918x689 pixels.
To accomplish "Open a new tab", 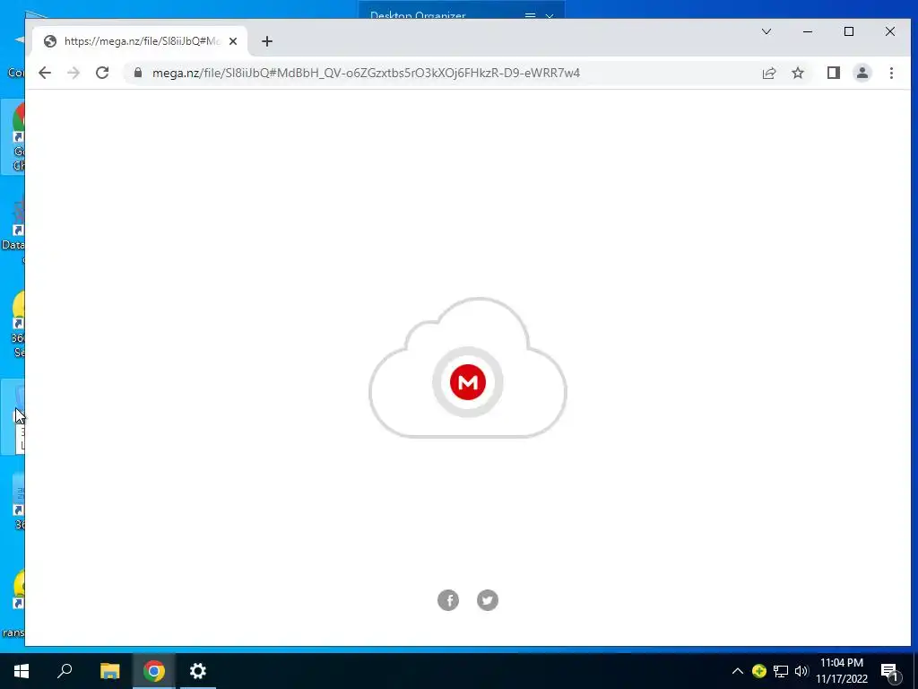I will click(x=267, y=41).
